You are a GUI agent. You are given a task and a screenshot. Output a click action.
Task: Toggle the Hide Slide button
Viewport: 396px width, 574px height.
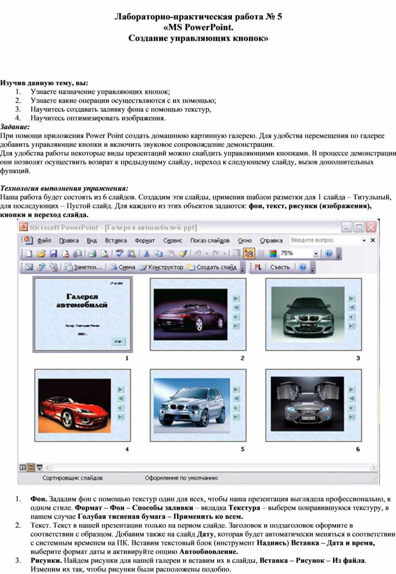(29, 267)
